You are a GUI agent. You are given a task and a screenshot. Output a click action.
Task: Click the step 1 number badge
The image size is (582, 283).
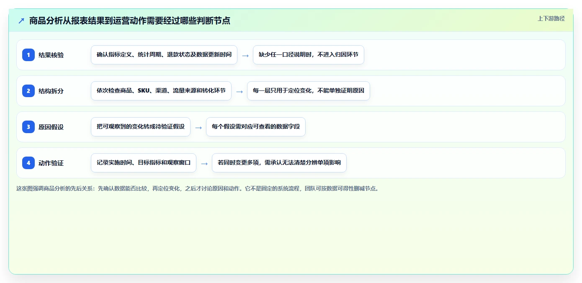[28, 55]
